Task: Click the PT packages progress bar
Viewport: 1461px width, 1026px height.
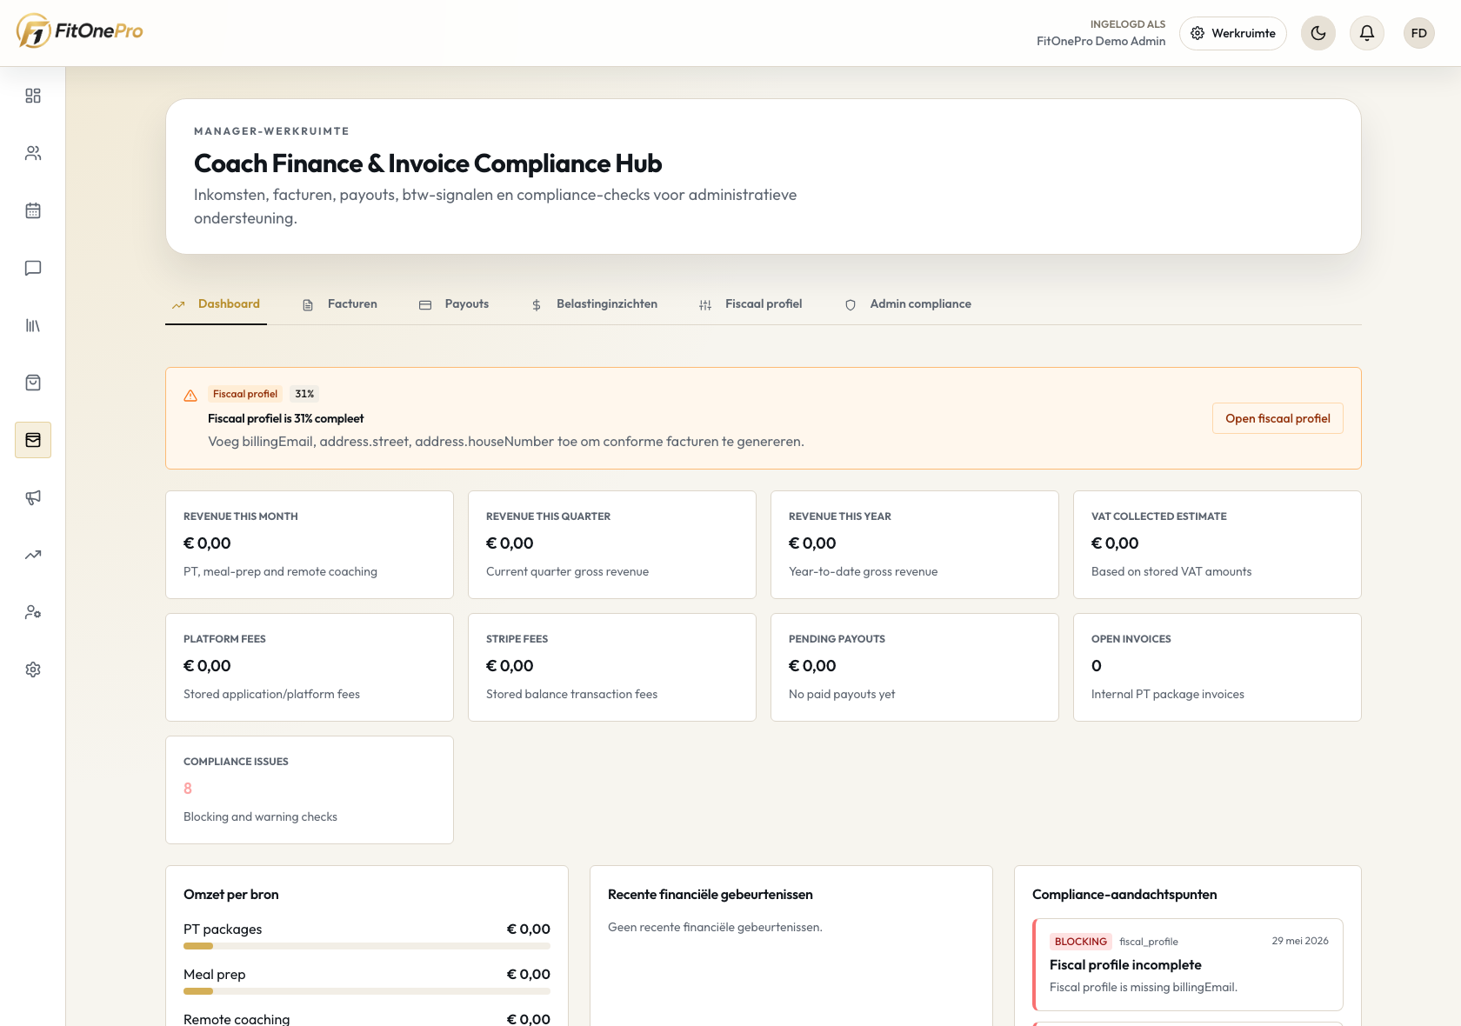Action: 367,946
